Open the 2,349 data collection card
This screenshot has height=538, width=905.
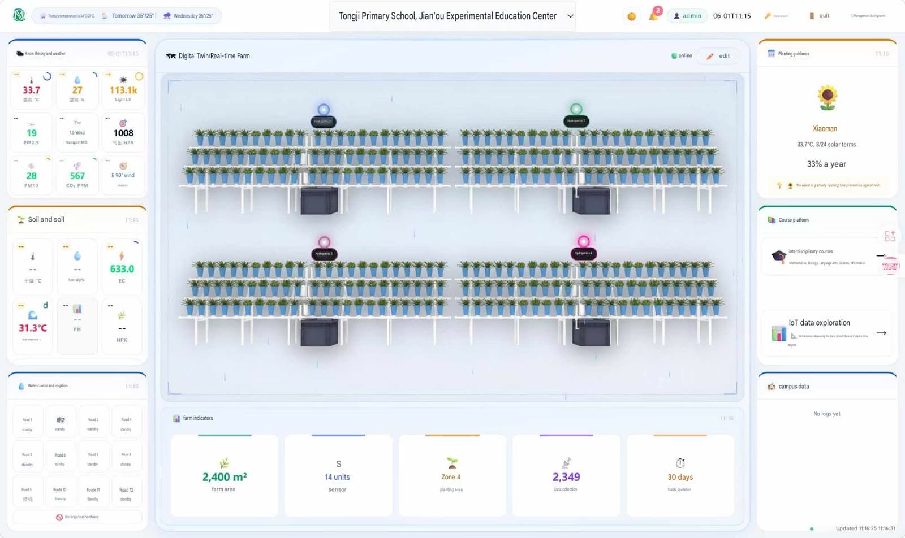[566, 475]
